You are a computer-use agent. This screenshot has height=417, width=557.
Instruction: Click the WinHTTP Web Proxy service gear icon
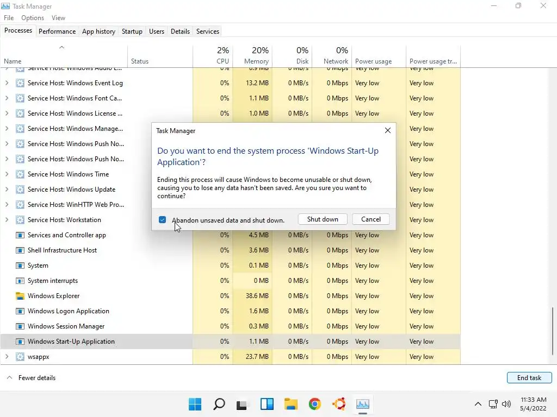[x=20, y=205]
